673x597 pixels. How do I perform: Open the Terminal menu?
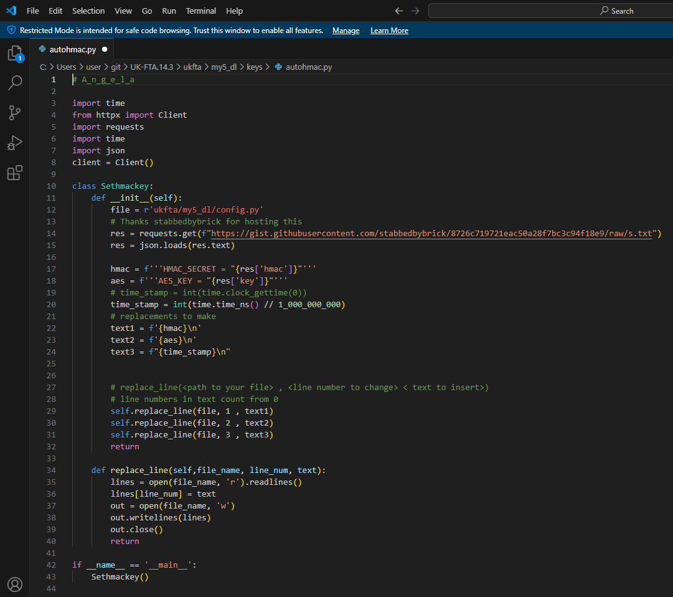[201, 11]
